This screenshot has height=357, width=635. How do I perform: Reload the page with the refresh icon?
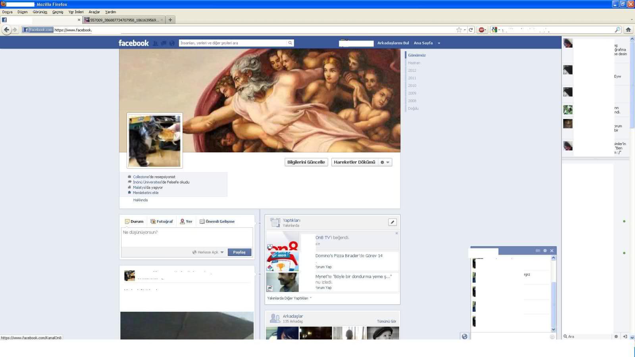pos(471,30)
